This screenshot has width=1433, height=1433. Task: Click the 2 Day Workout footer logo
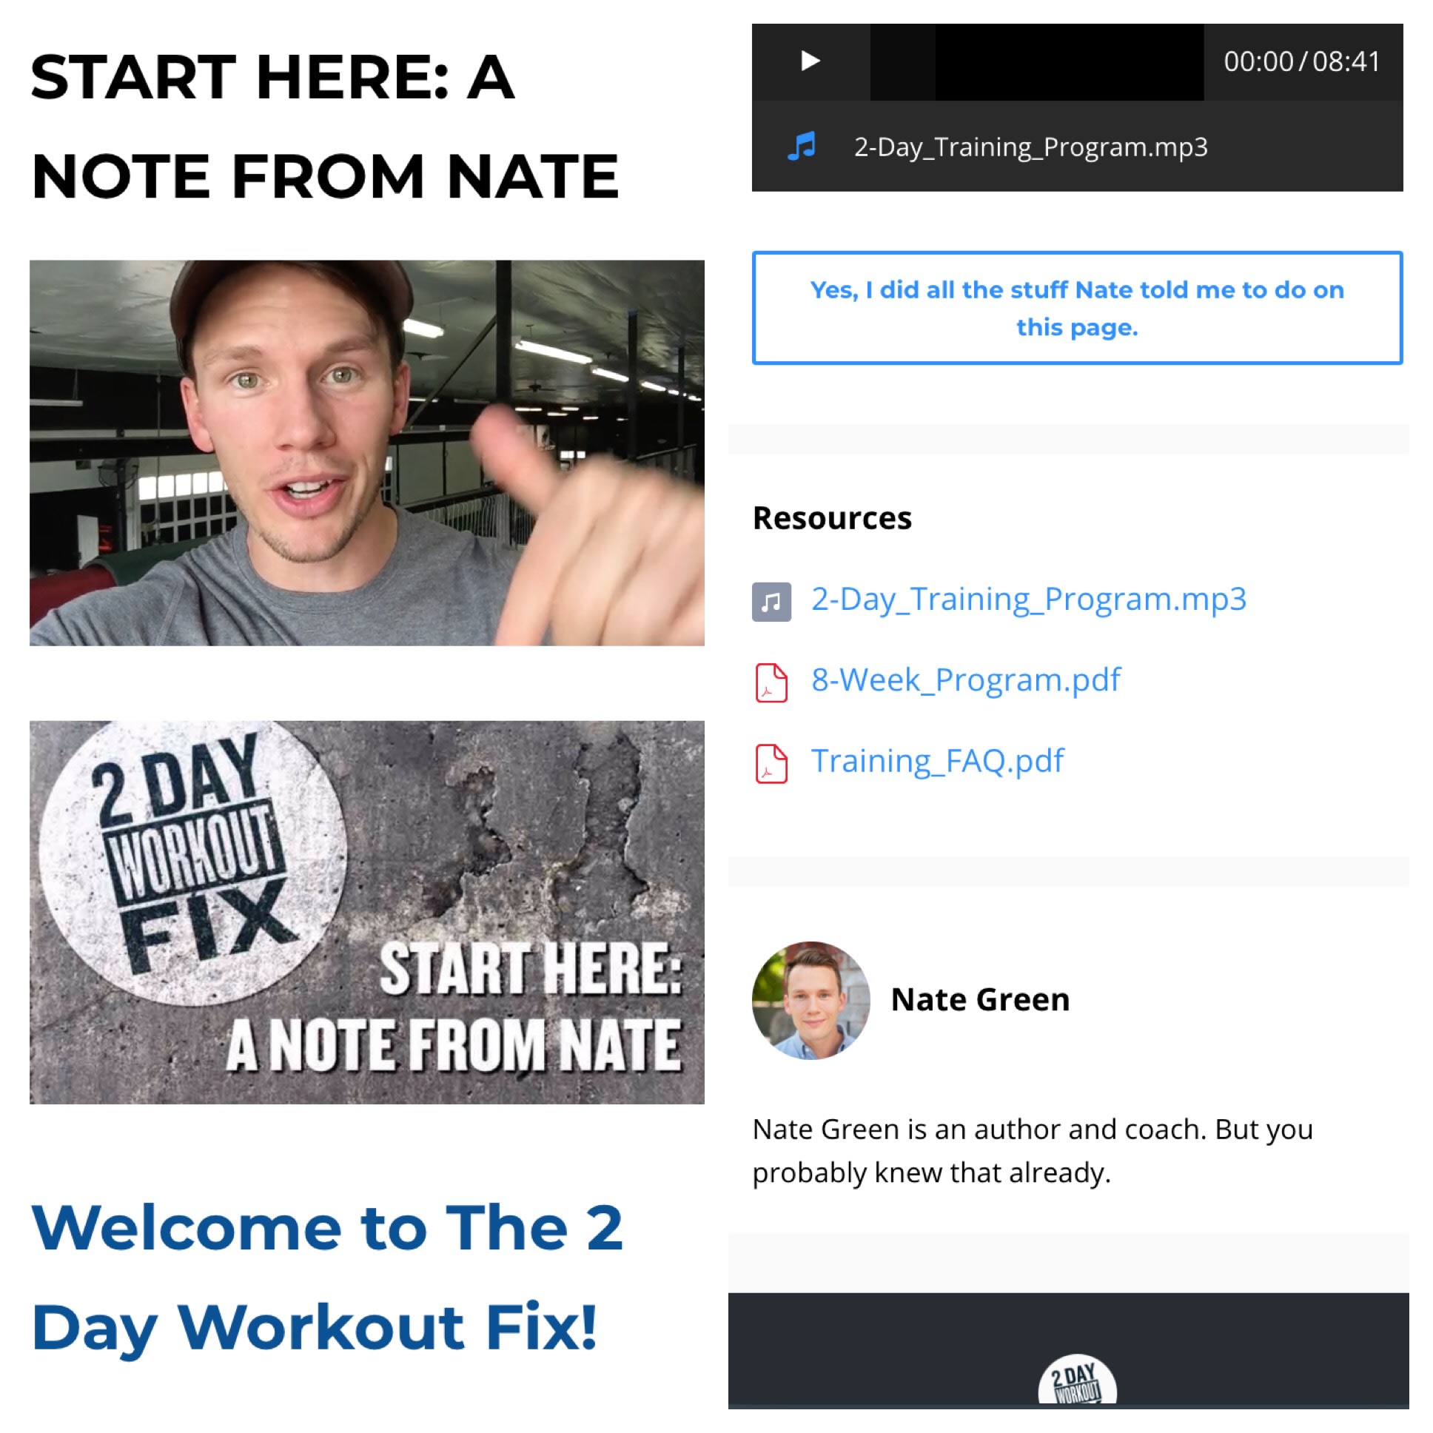1077,1381
